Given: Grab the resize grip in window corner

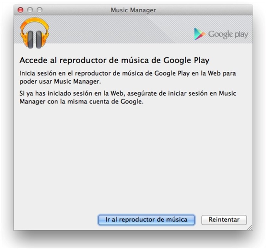Looking at the screenshot, I should coord(250,228).
